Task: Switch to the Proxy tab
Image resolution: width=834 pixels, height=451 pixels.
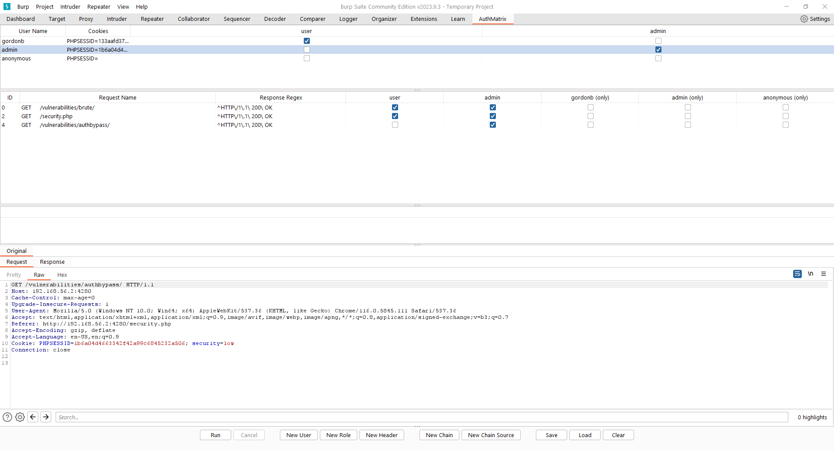Action: (x=86, y=19)
